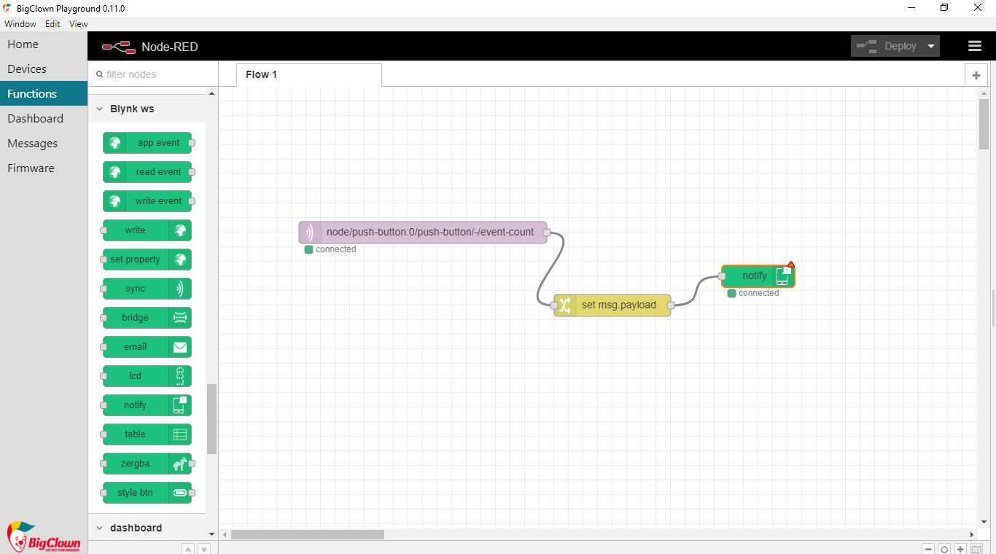Select the email palette node
The width and height of the screenshot is (996, 554).
click(x=147, y=347)
